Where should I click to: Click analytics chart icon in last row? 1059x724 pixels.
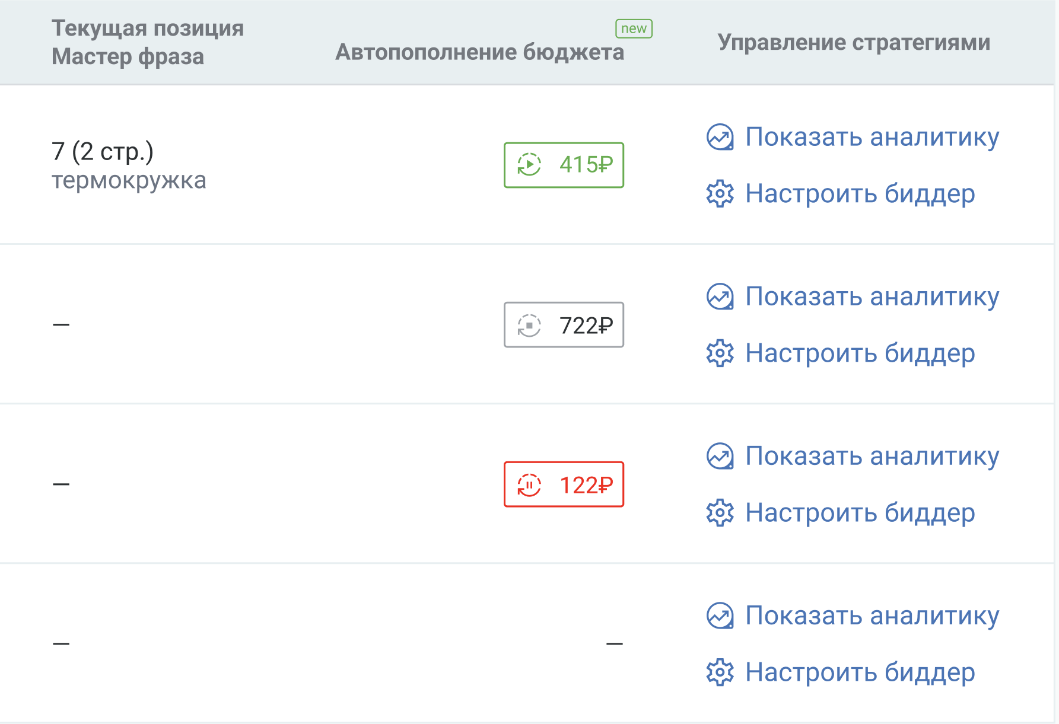coord(720,615)
